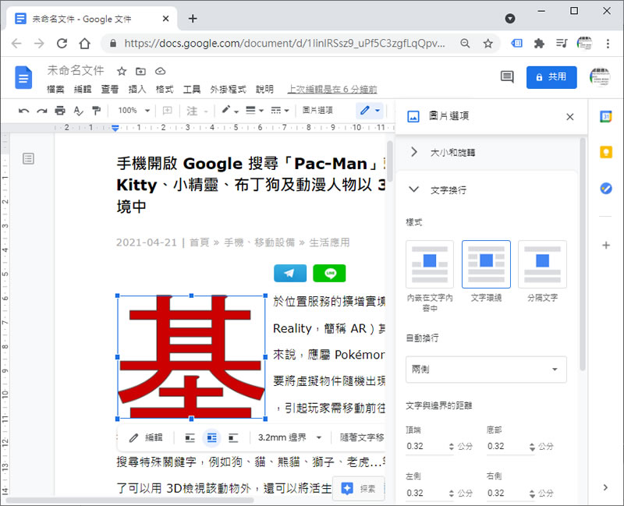Open Google Keep side panel icon
This screenshot has width=624, height=506.
point(606,152)
